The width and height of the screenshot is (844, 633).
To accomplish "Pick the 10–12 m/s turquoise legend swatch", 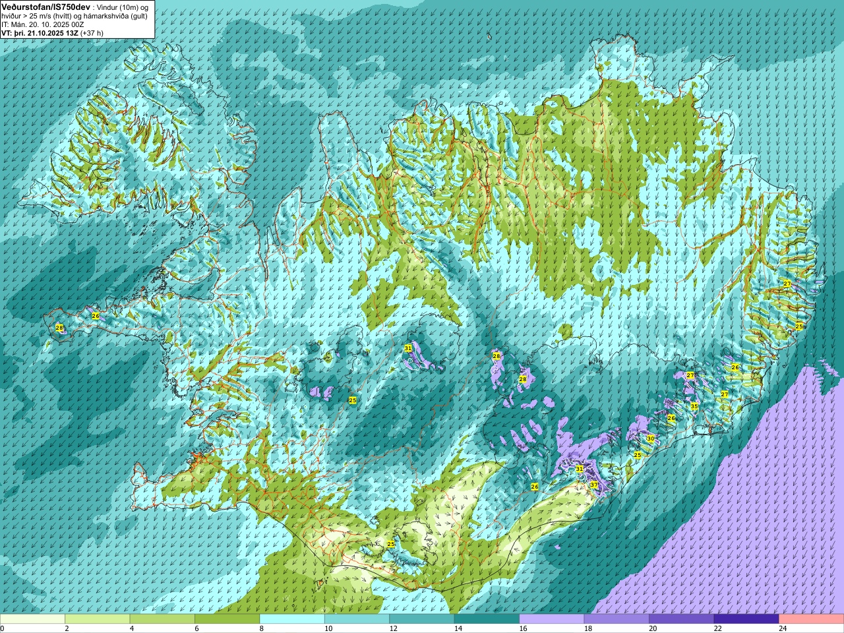I will pyautogui.click(x=357, y=619).
